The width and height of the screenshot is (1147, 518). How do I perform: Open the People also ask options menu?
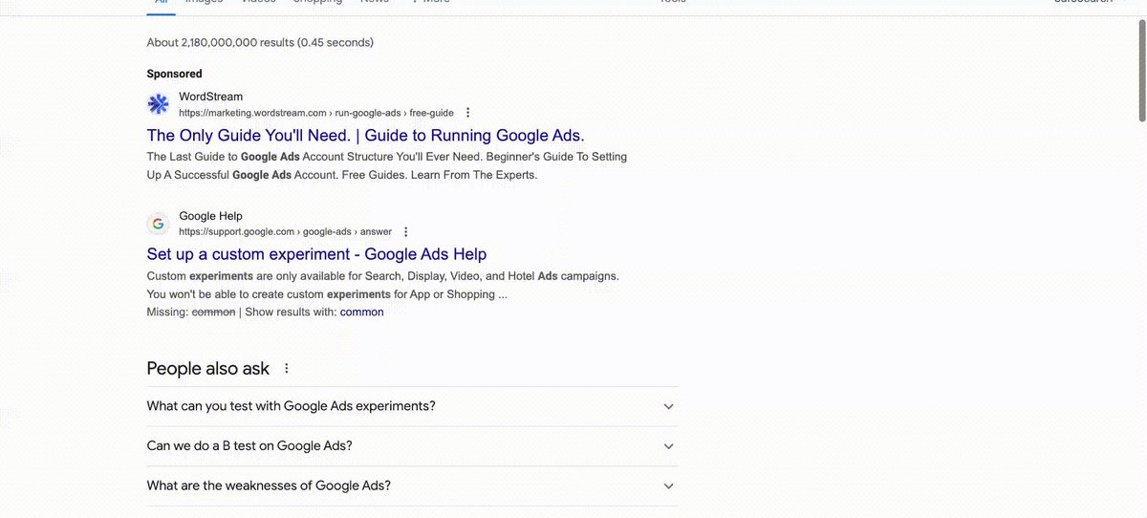coord(286,369)
